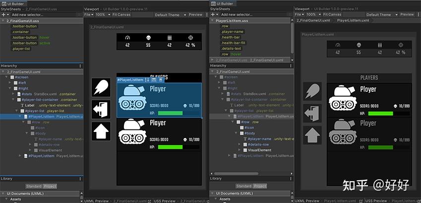The image size is (421, 203).
Task: Click the dimmed gray tank icon in right canvas
Action: (343, 131)
